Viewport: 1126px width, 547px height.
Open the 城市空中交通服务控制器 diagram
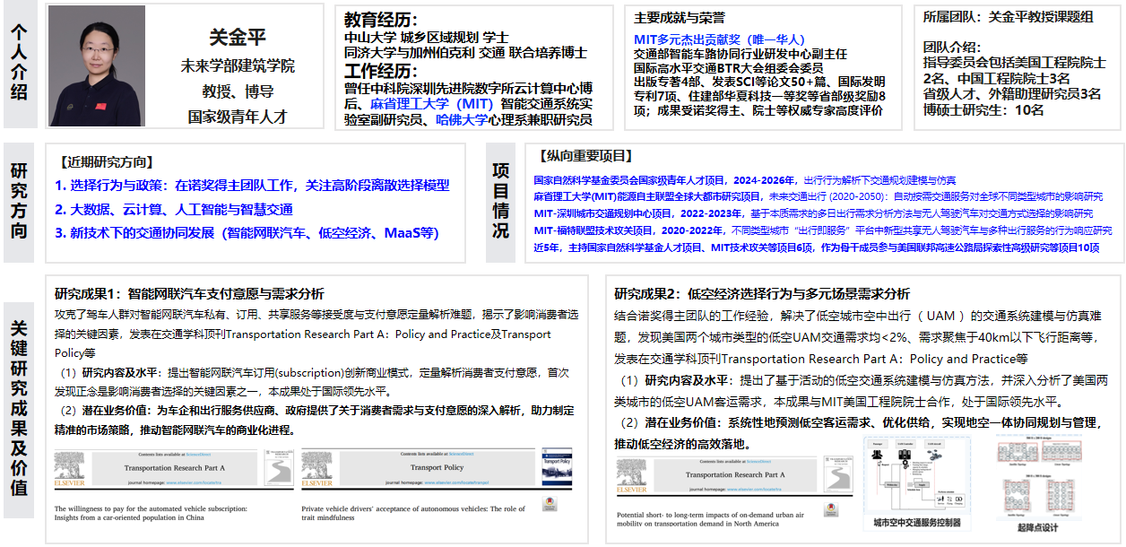pyautogui.click(x=916, y=475)
